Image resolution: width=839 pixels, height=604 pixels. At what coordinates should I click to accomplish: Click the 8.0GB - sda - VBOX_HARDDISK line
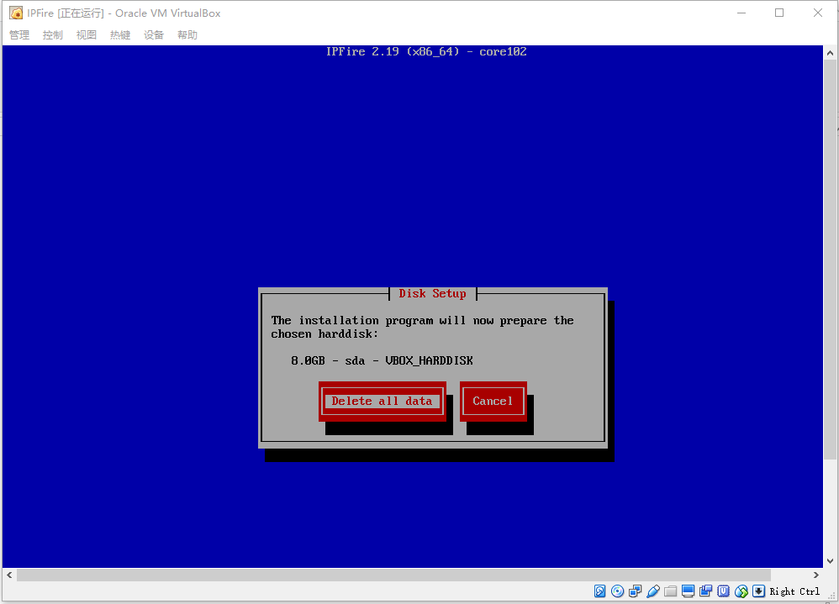point(382,360)
